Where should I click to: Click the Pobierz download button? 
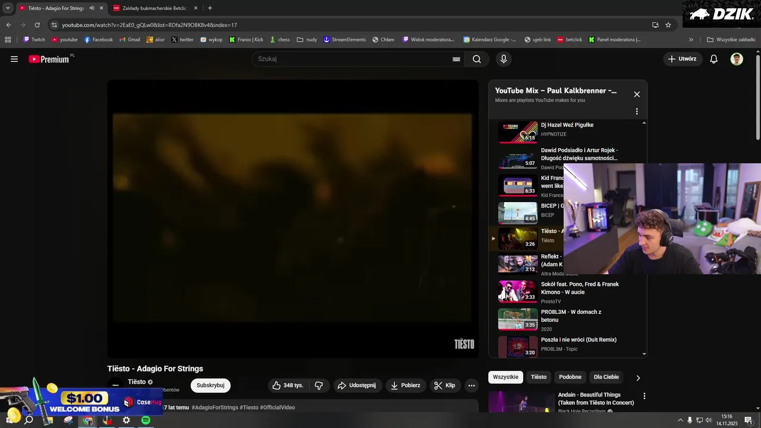[405, 385]
